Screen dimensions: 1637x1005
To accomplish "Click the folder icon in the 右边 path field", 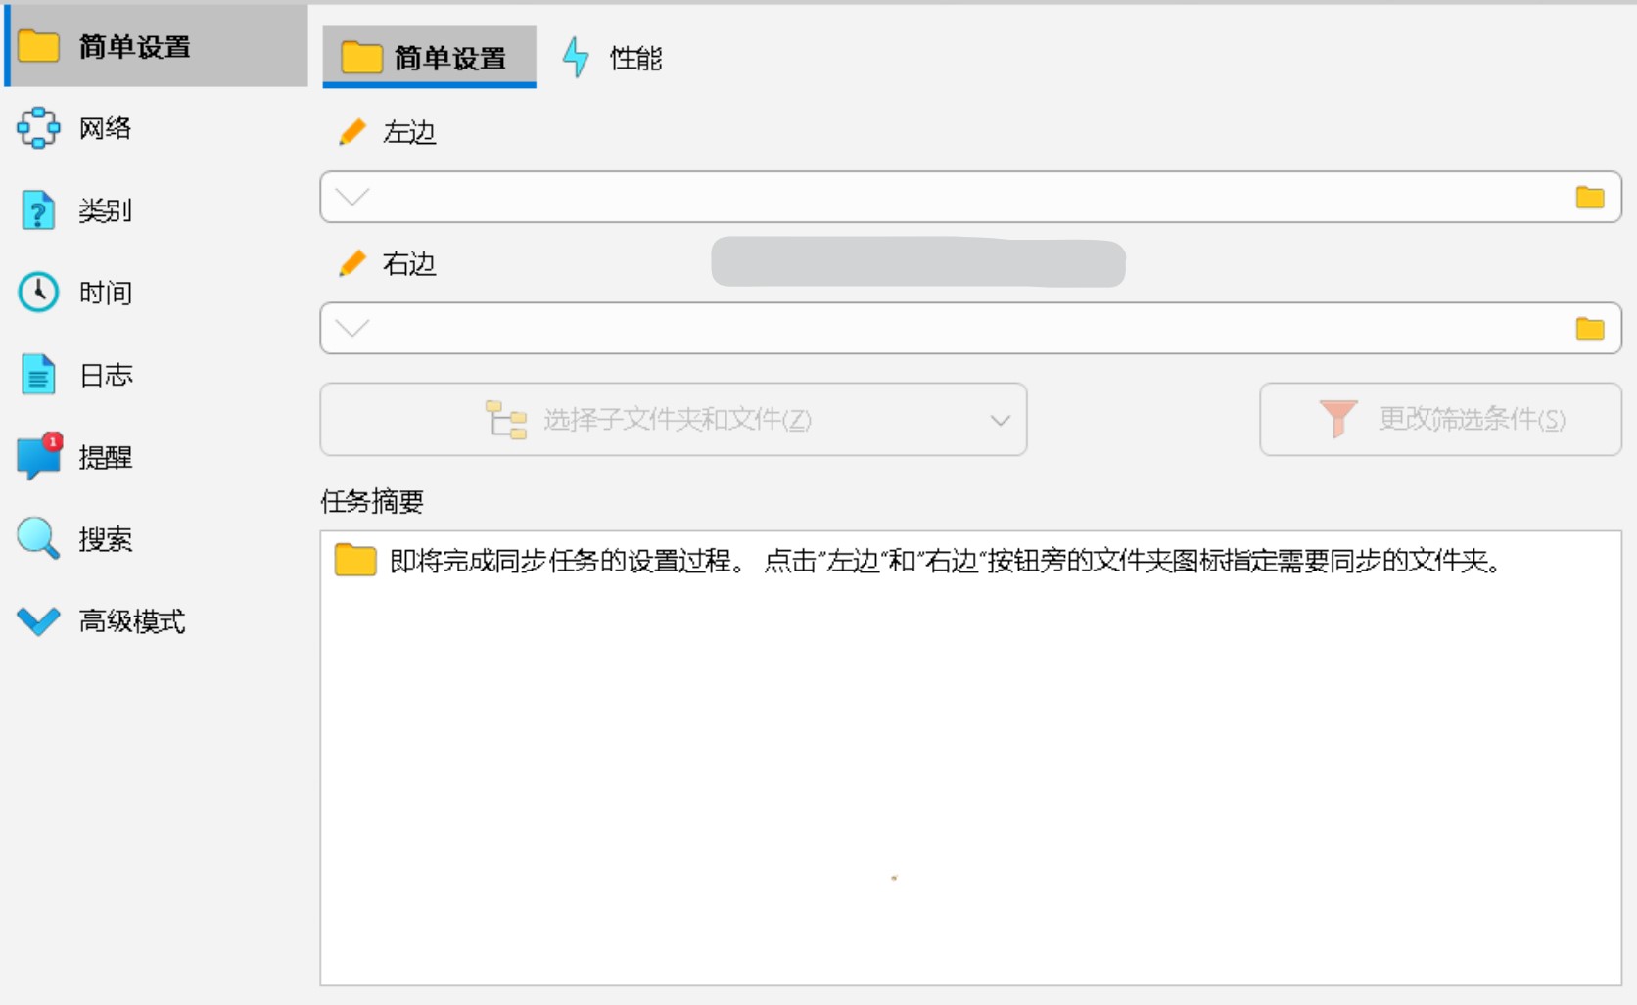I will tap(1590, 328).
